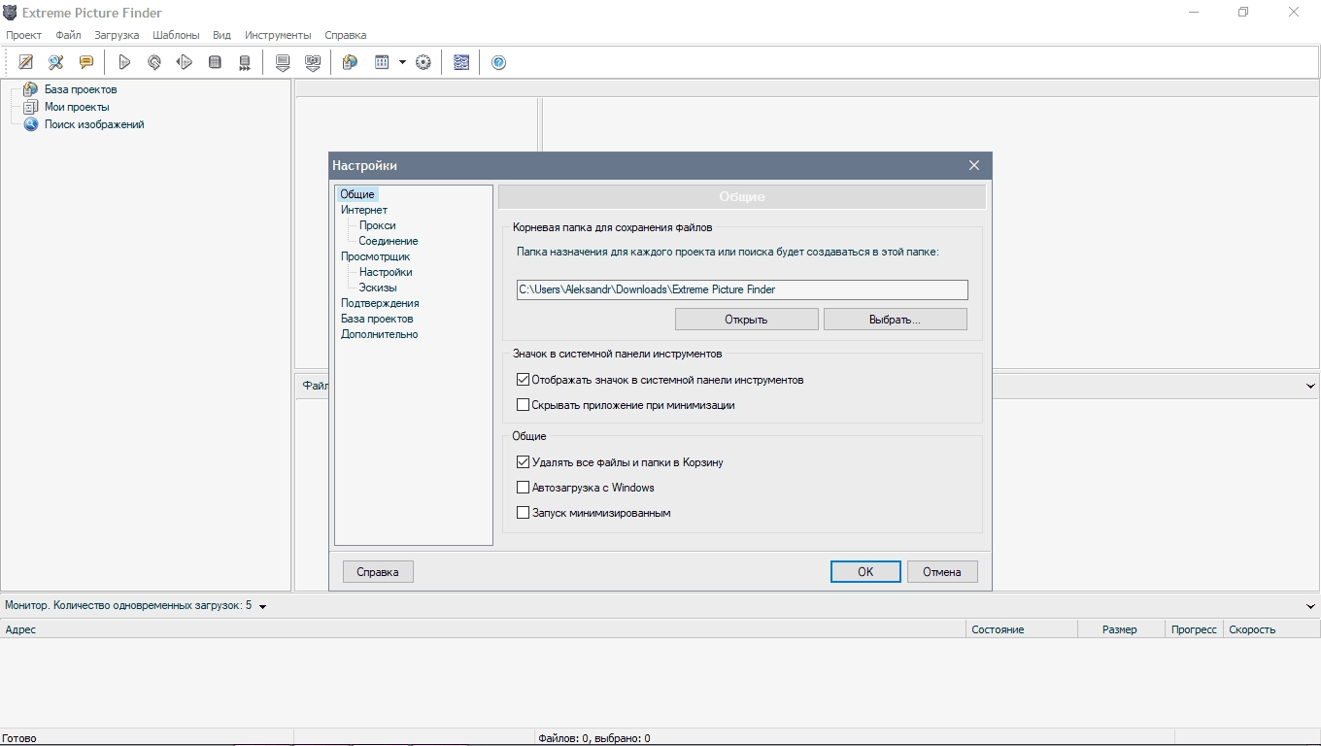The height and width of the screenshot is (746, 1321).
Task: Toggle 'Удалять все файлы и папки в Корзину'
Action: [523, 462]
